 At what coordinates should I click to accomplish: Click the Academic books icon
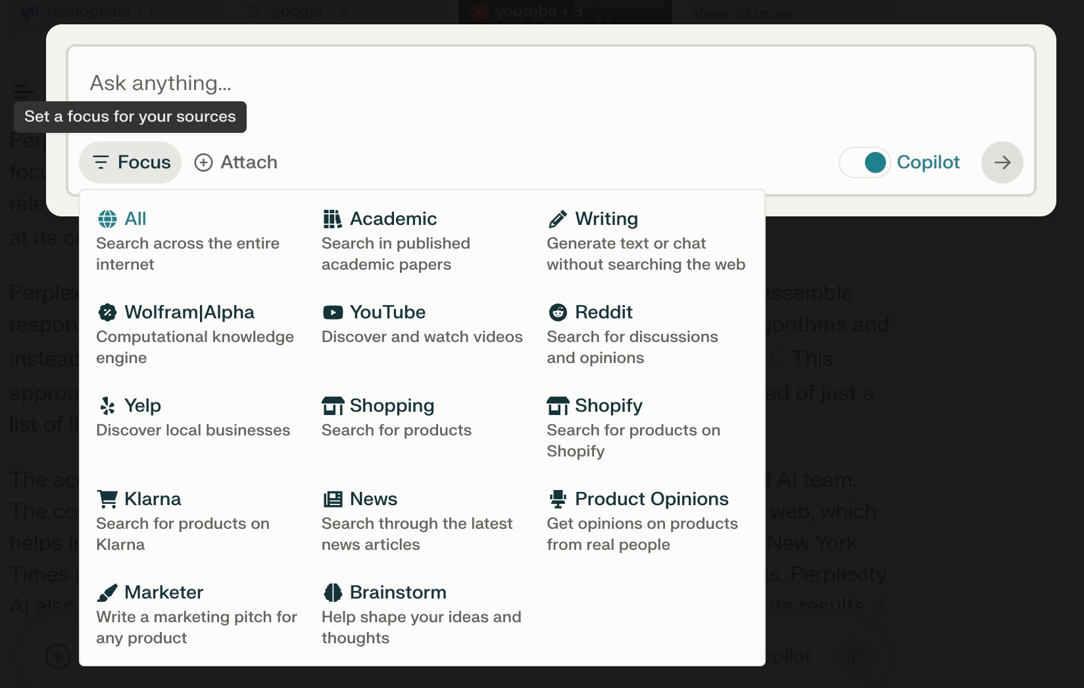tap(333, 218)
